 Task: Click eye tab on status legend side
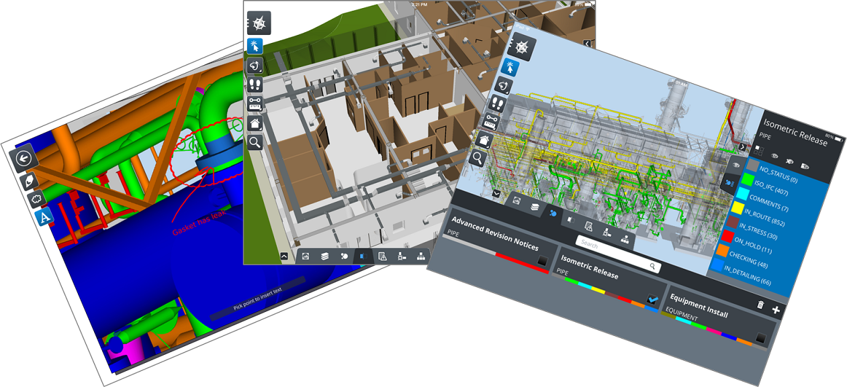pos(736,164)
